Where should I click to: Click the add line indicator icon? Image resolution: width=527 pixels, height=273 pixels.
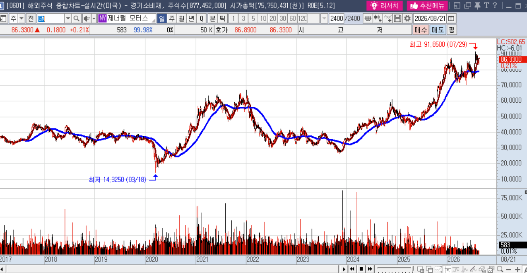[387, 19]
